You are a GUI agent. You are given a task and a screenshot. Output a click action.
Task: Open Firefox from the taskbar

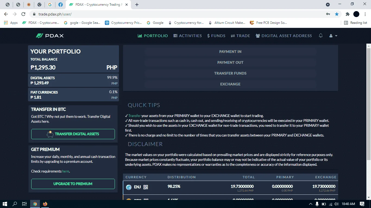click(x=45, y=204)
